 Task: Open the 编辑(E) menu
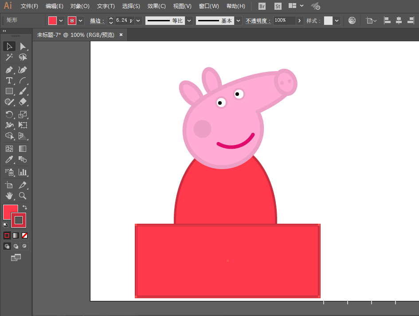[54, 6]
